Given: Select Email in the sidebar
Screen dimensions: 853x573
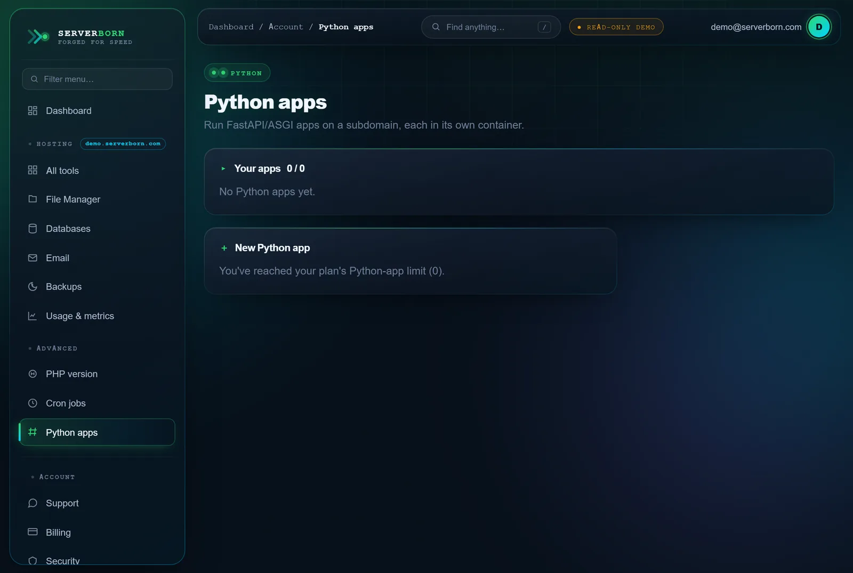Looking at the screenshot, I should pos(97,257).
